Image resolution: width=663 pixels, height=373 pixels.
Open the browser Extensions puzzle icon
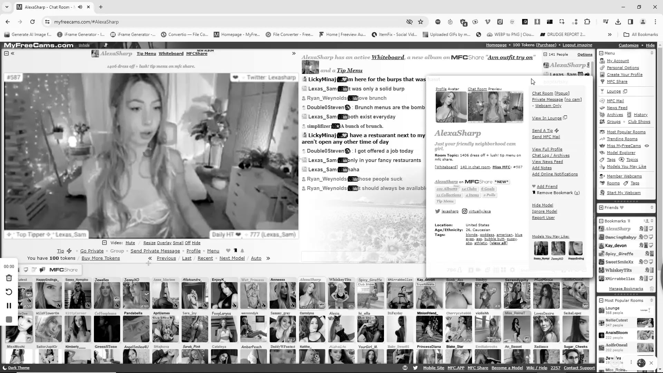(587, 22)
